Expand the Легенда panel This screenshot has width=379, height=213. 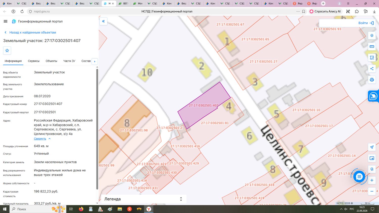(144, 199)
